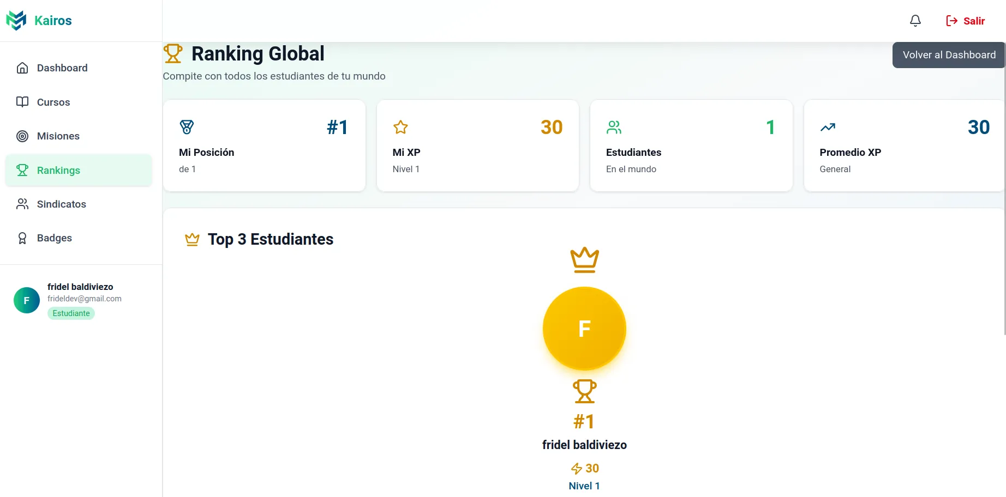Click the trophy icon below the gold avatar

pos(584,391)
